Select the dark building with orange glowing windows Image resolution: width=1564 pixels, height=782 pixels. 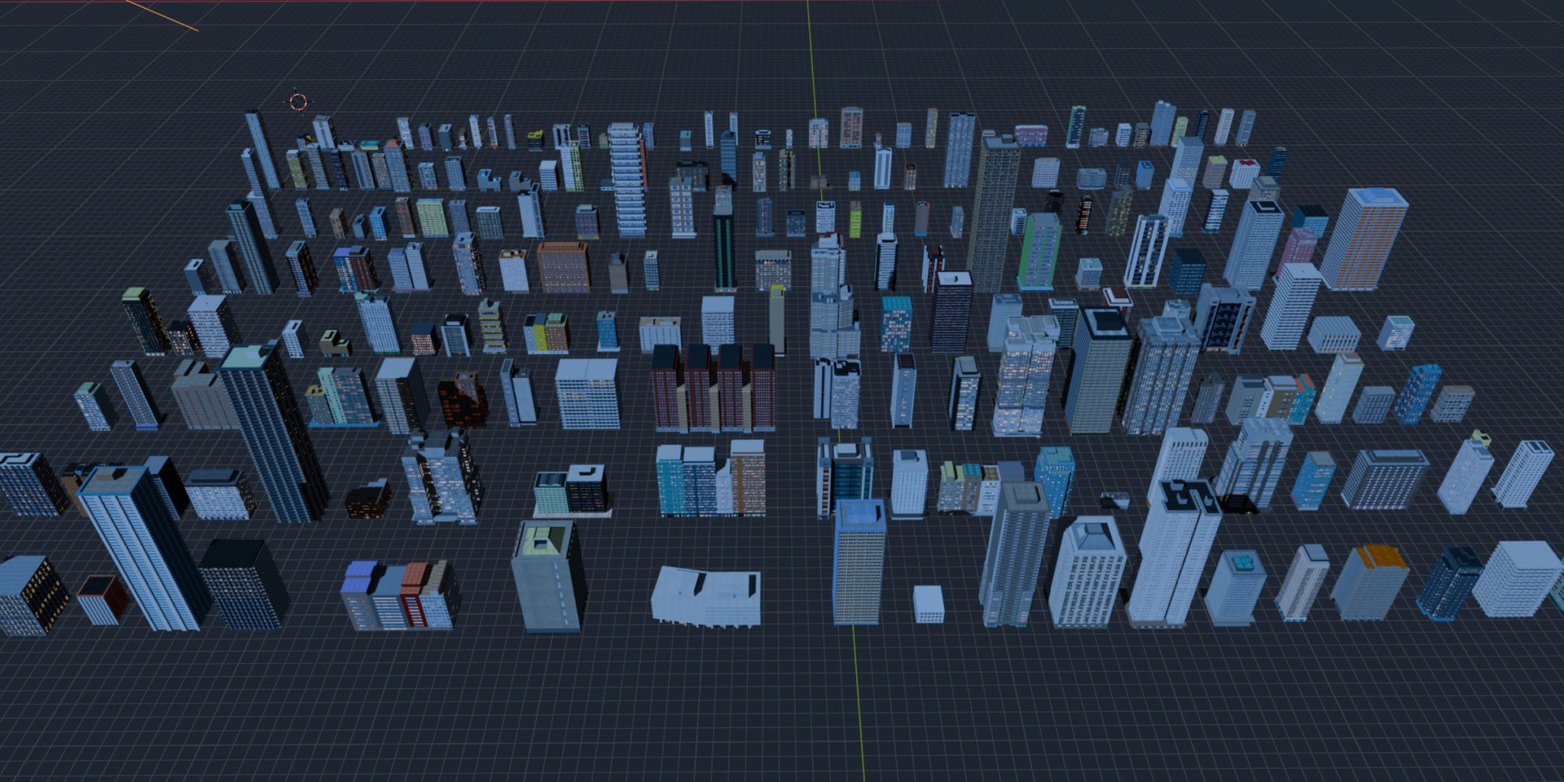(463, 400)
